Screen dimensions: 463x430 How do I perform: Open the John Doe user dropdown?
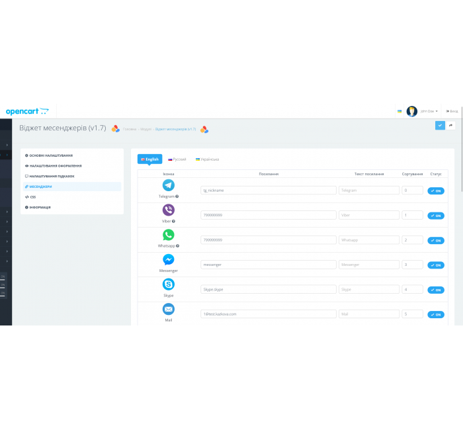(429, 111)
